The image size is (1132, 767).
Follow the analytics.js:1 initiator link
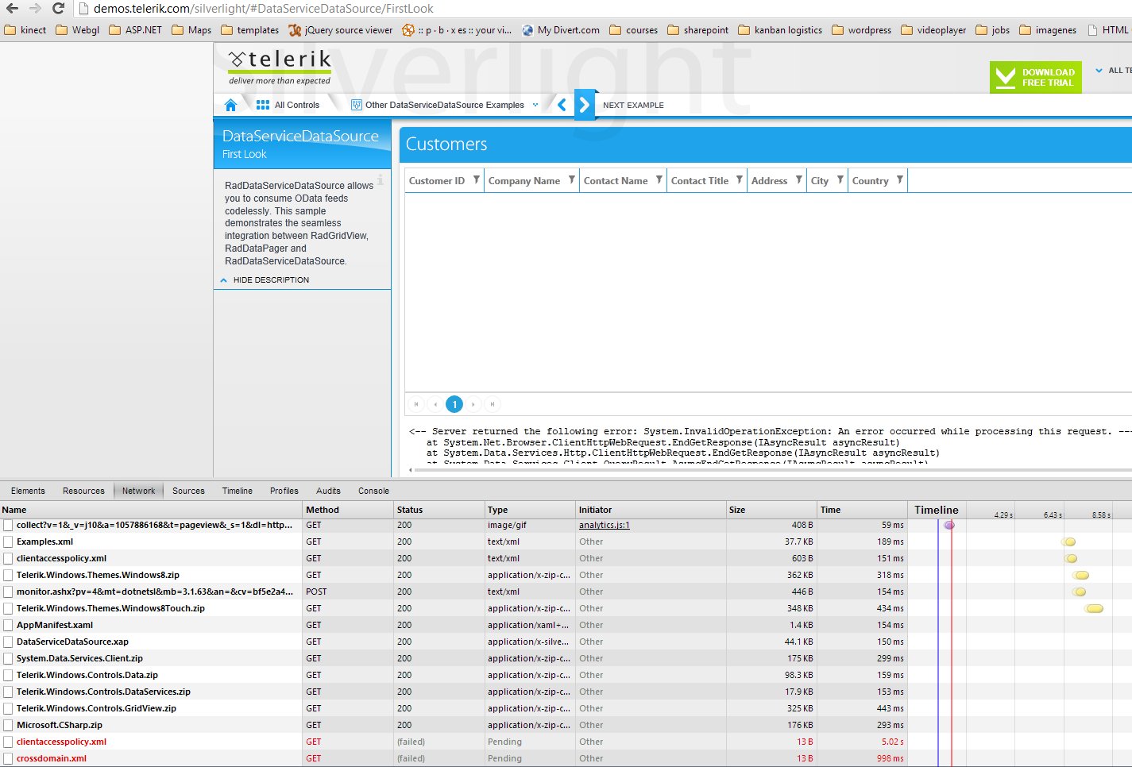(x=605, y=525)
